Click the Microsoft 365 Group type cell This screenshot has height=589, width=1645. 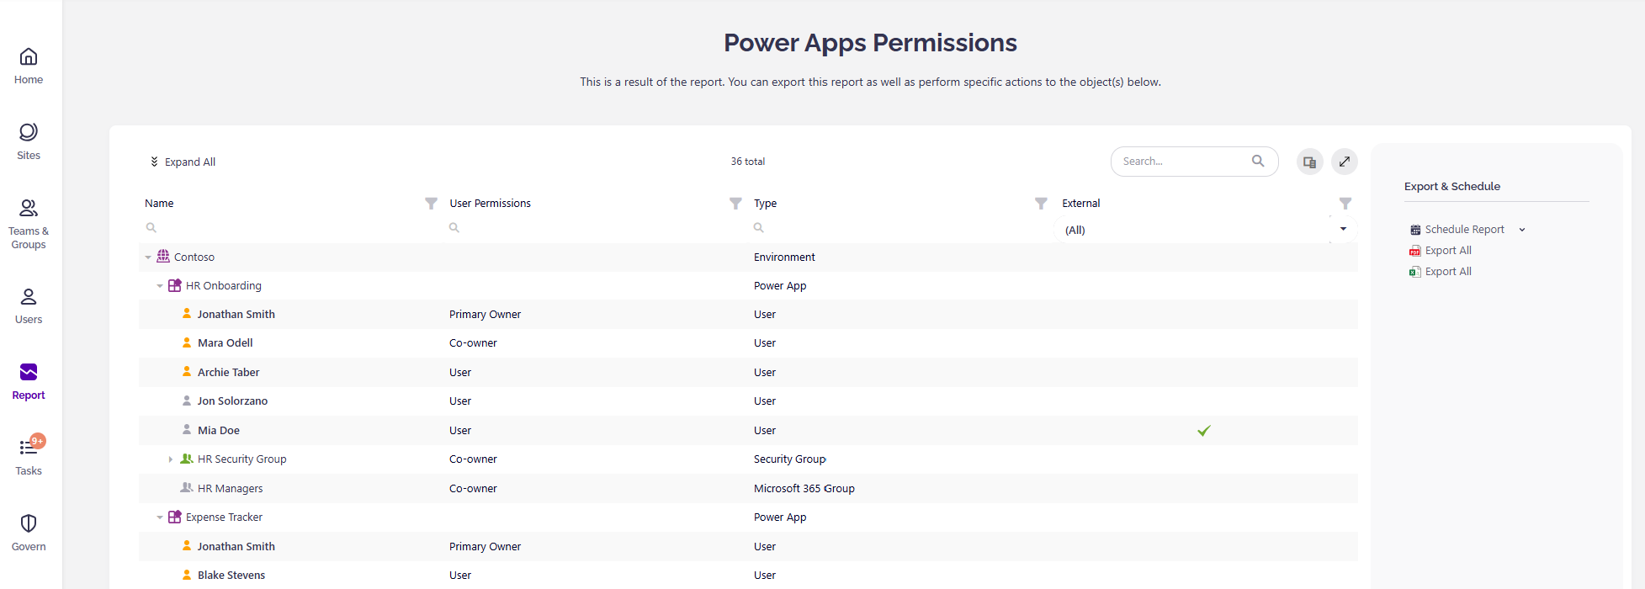tap(804, 489)
